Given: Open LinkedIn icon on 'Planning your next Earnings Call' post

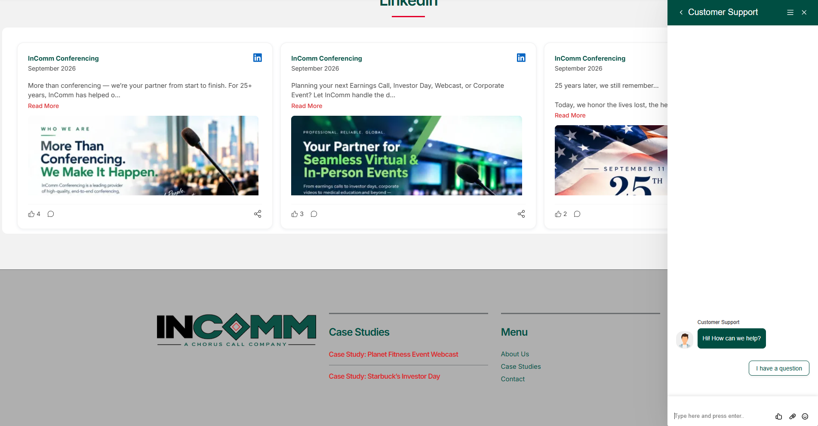Looking at the screenshot, I should point(521,58).
